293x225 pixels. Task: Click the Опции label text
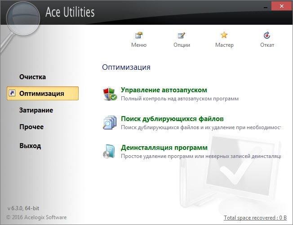(182, 45)
